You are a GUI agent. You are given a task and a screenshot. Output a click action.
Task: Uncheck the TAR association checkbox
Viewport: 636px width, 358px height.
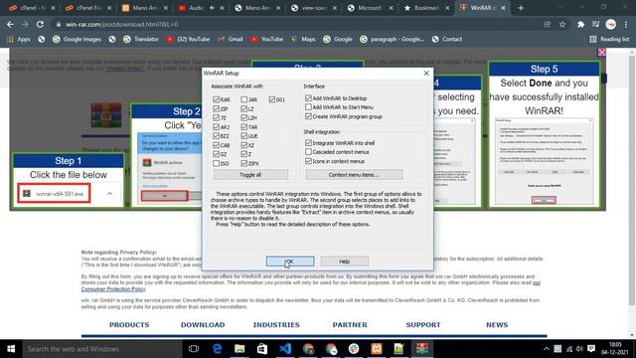click(x=243, y=127)
